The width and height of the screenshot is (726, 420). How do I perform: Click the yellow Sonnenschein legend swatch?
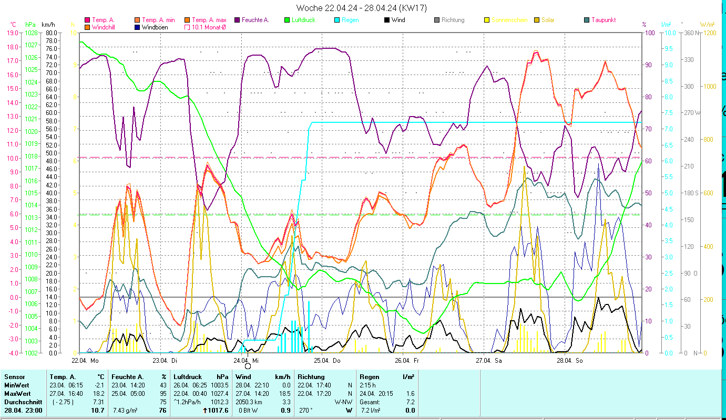[487, 20]
